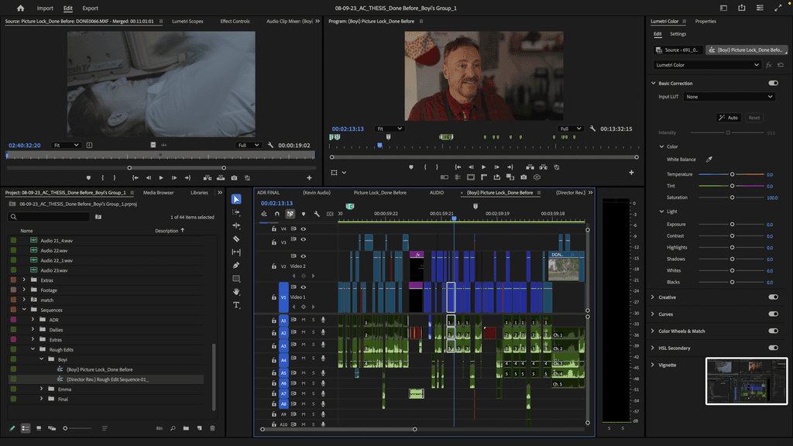Select the Track Select Forward tool

tap(236, 212)
